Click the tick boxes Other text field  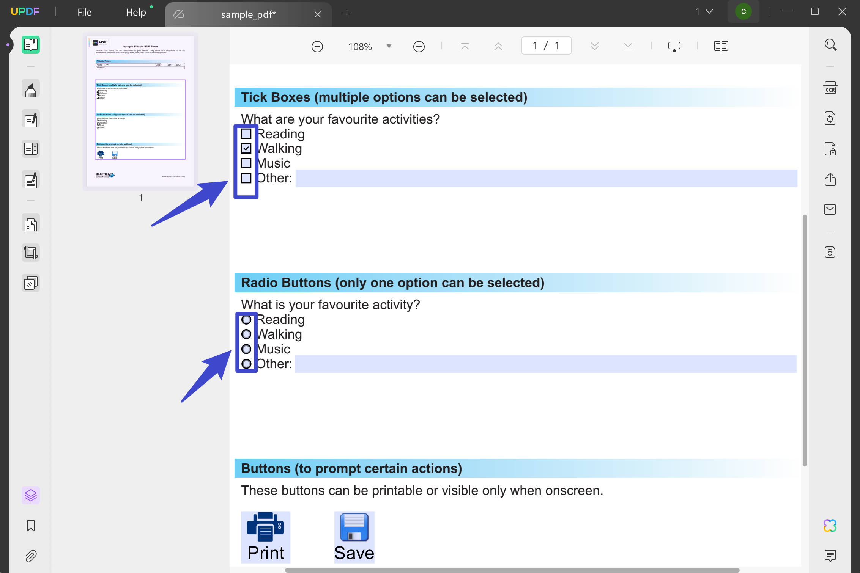[546, 178]
